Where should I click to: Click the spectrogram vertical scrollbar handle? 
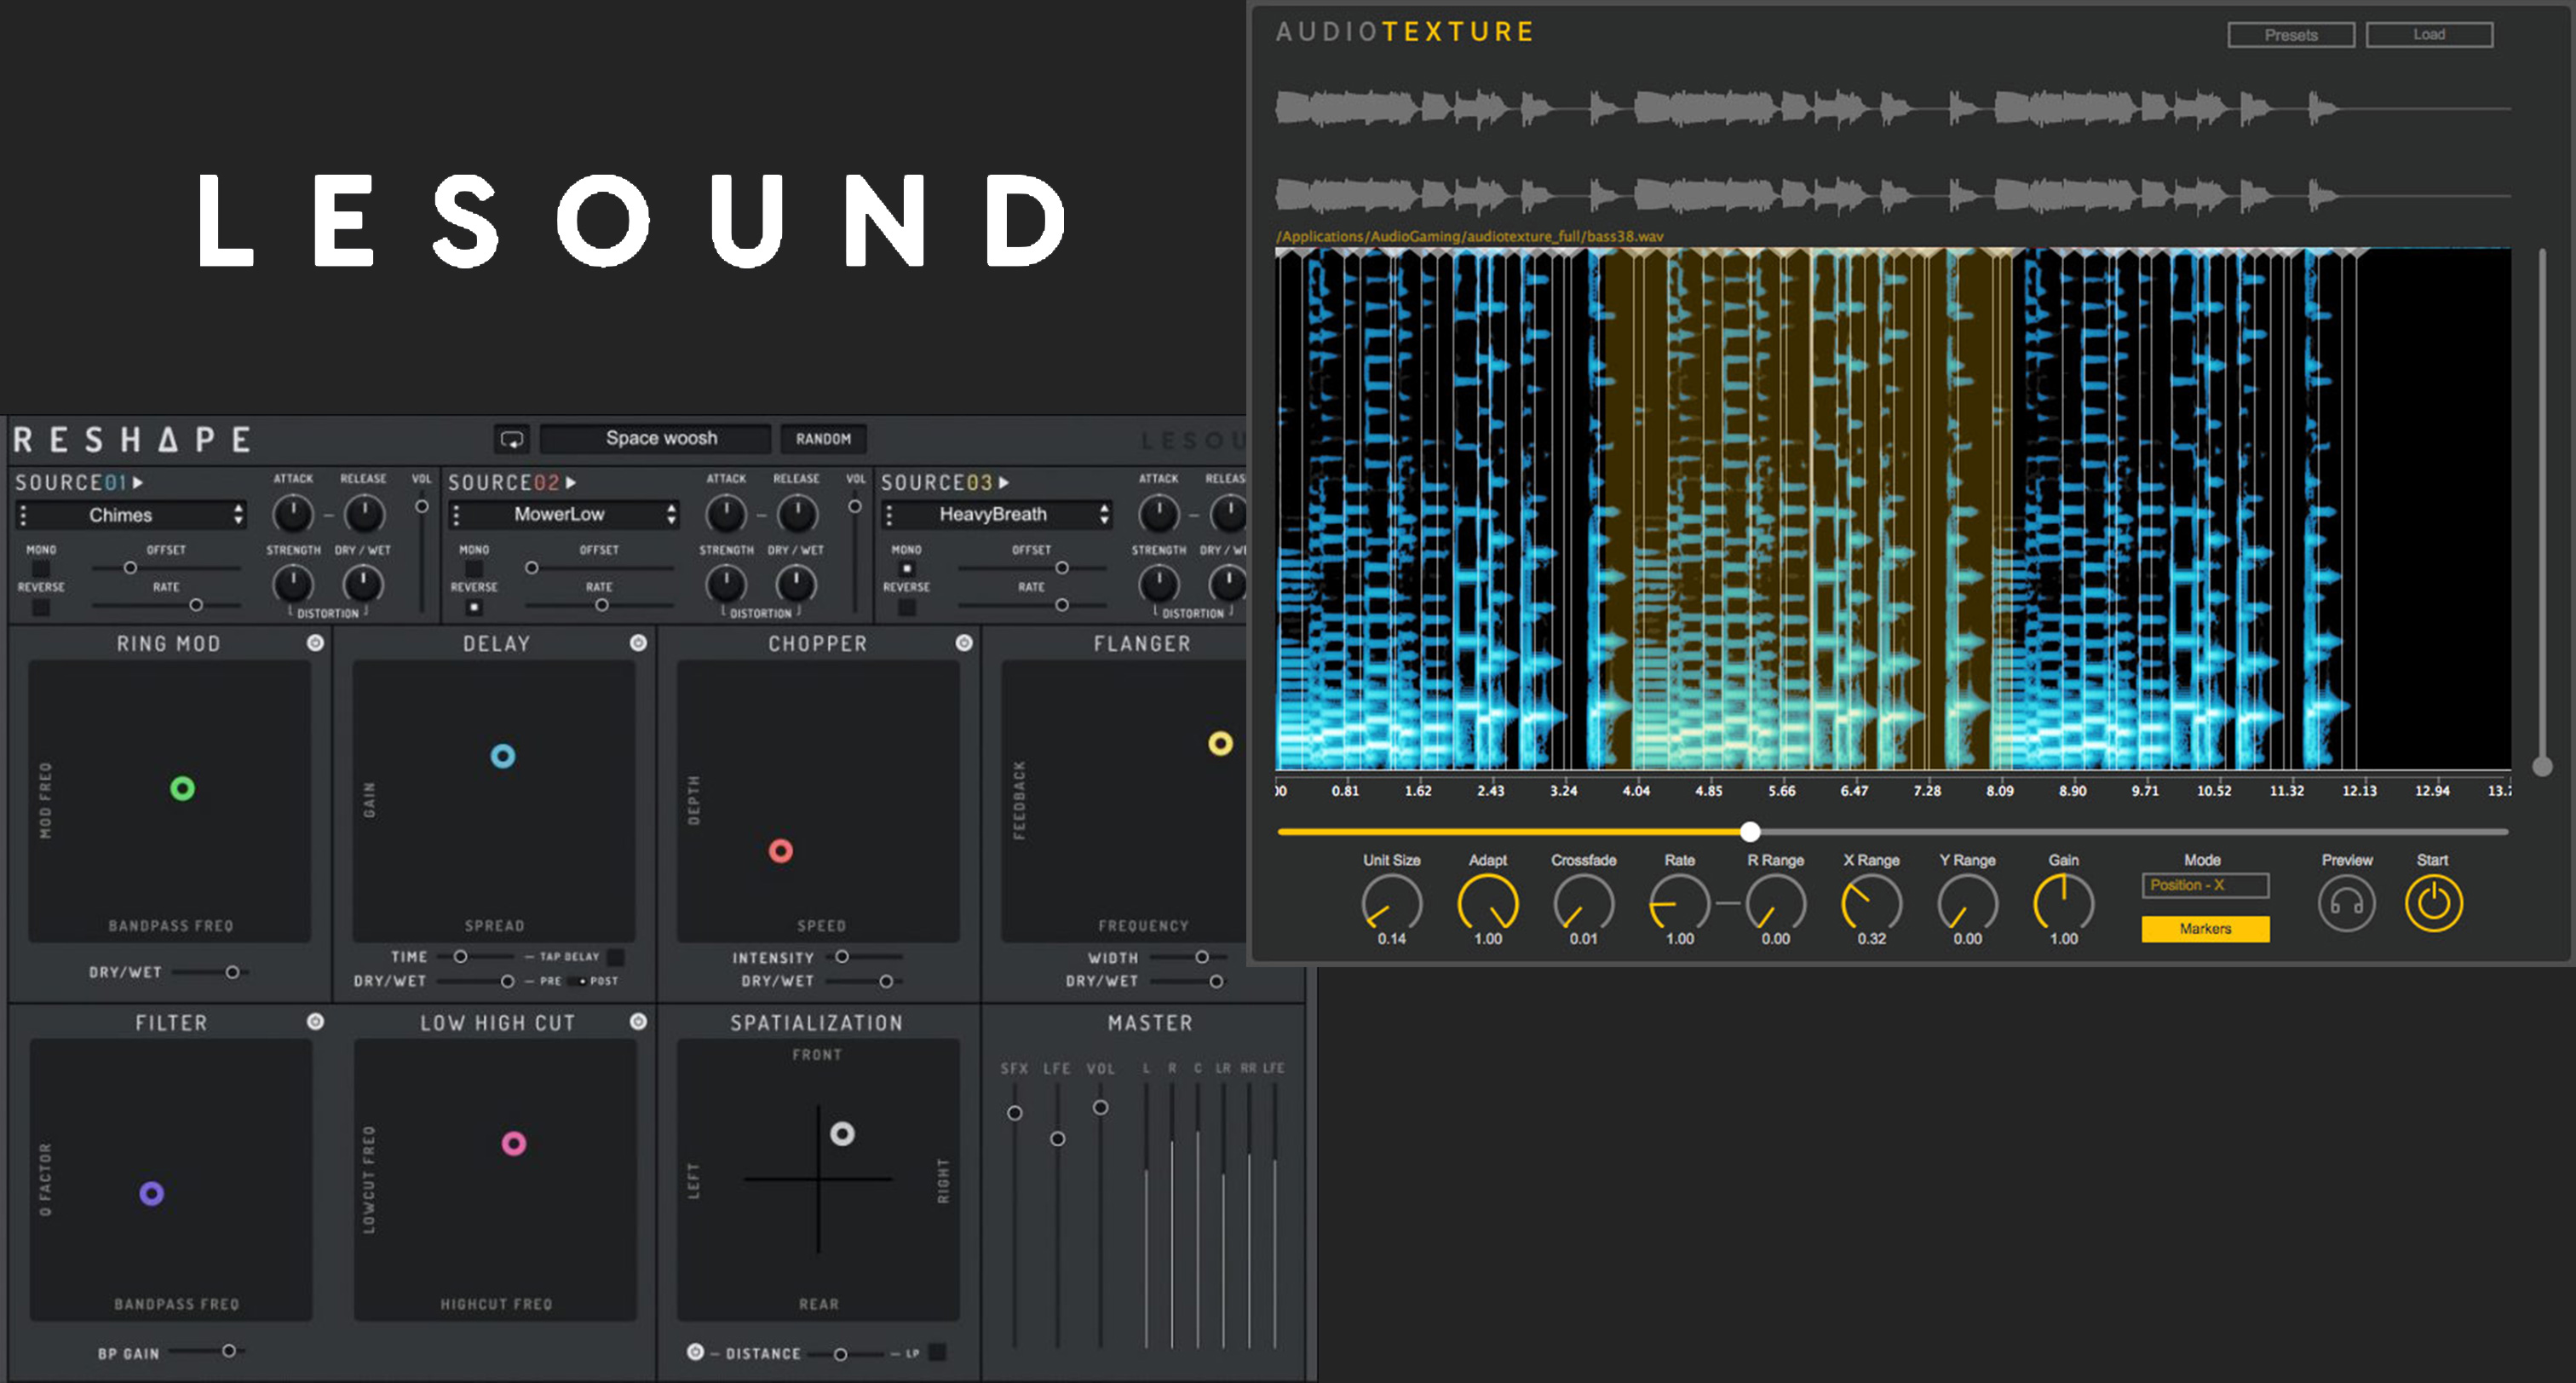2542,766
